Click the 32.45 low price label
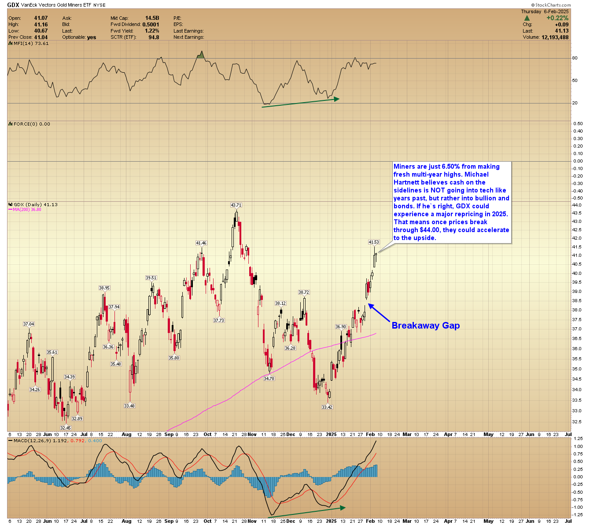Screen dimensions: 590x525 [x=66, y=428]
